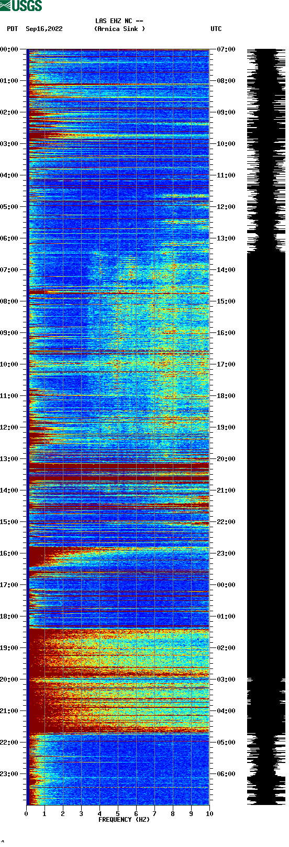Click the 17:00 UTC label on the right axis
Image resolution: width=289 pixels, height=847 pixels.
point(226,364)
